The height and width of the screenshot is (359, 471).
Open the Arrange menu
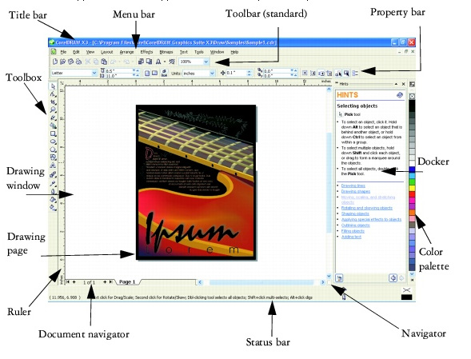(127, 52)
